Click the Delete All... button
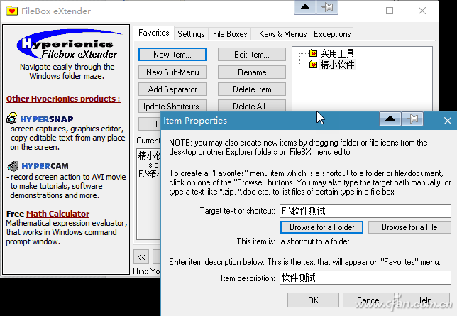The image size is (457, 316). coord(252,107)
